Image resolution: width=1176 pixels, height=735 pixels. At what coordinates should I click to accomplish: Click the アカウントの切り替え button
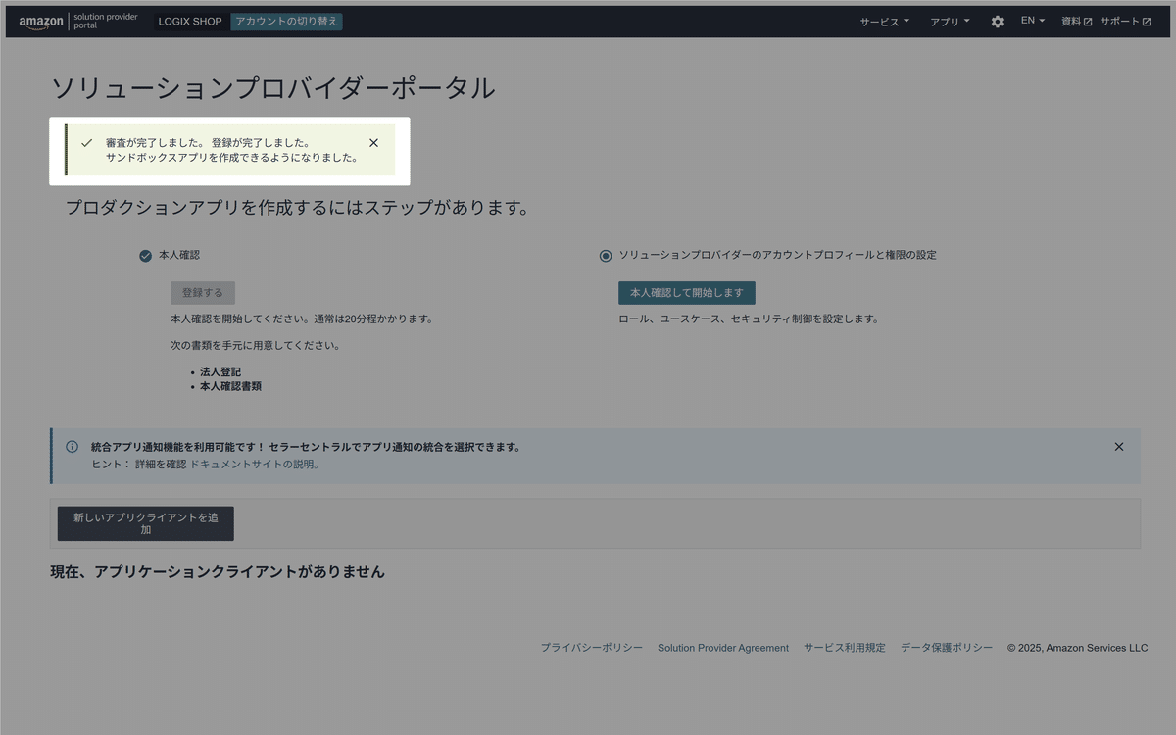(286, 21)
